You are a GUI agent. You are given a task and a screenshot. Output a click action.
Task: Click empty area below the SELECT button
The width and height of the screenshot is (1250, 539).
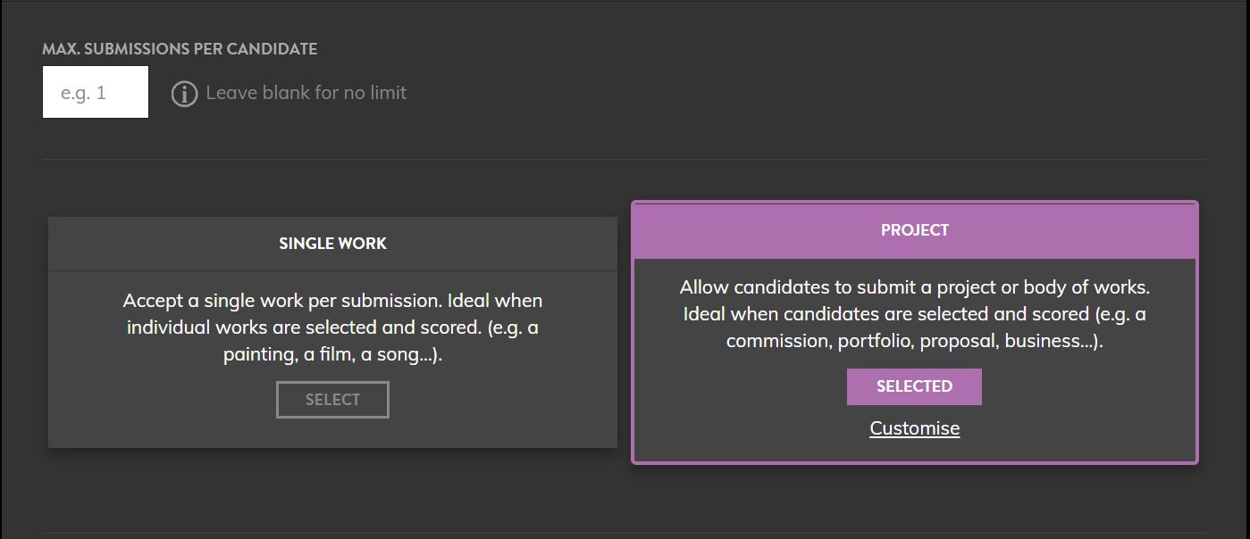pos(332,434)
